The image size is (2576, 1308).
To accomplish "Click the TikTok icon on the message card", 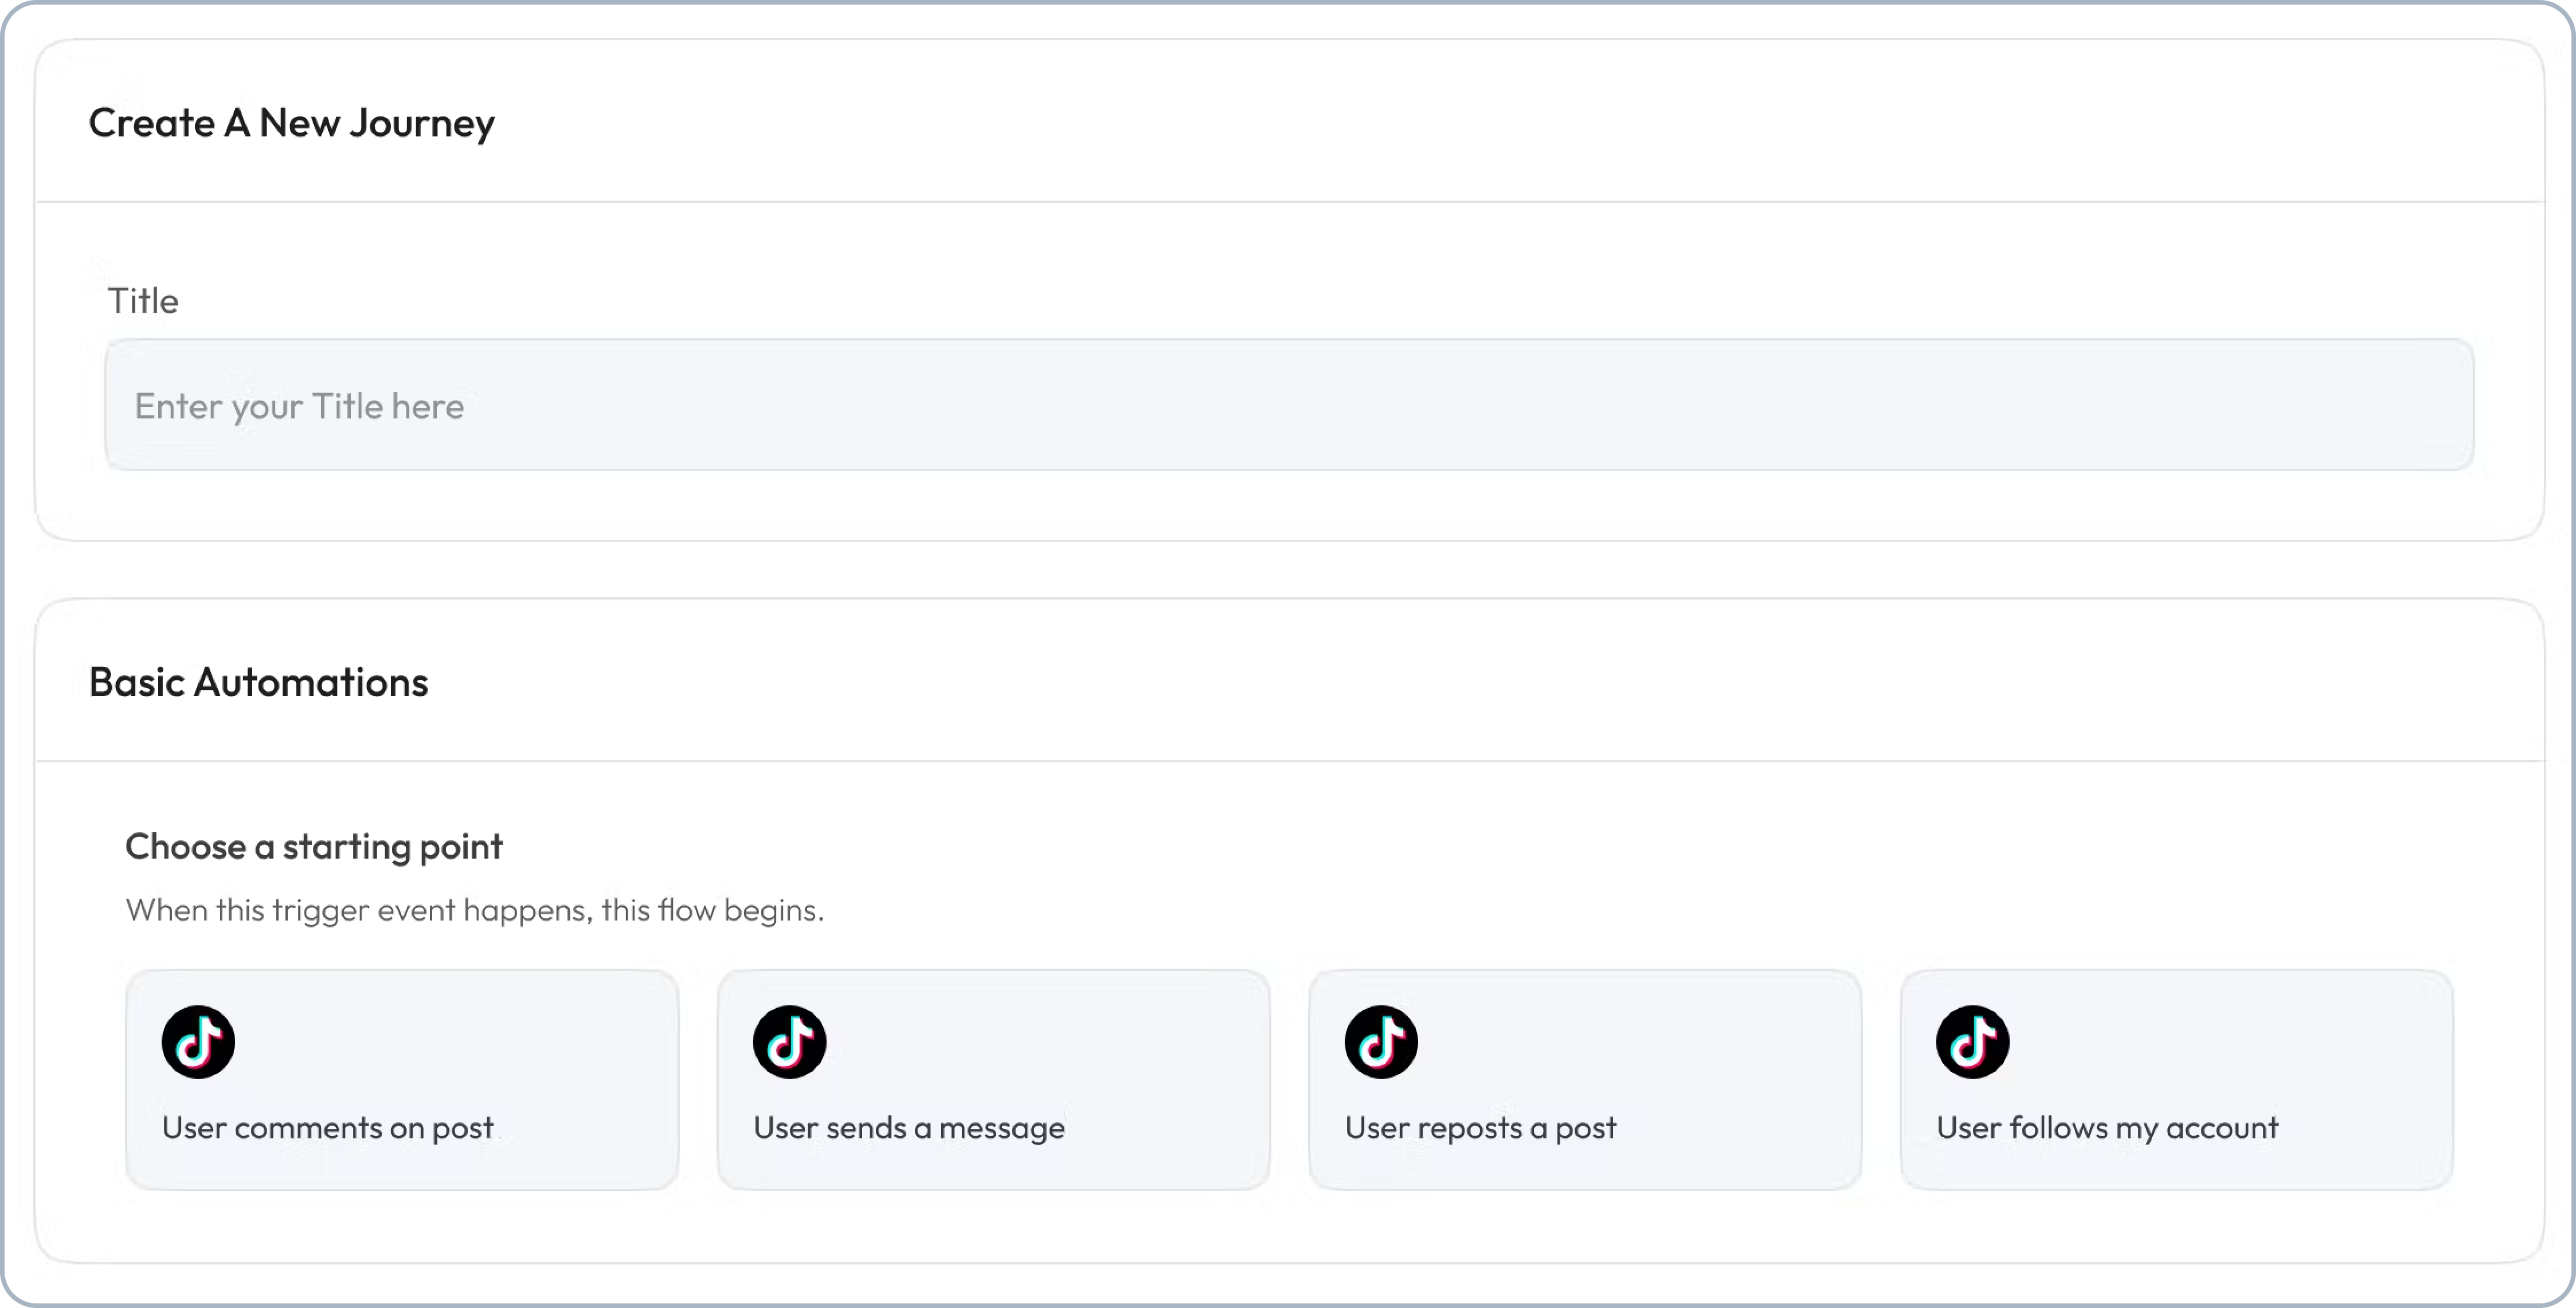I will click(x=790, y=1041).
